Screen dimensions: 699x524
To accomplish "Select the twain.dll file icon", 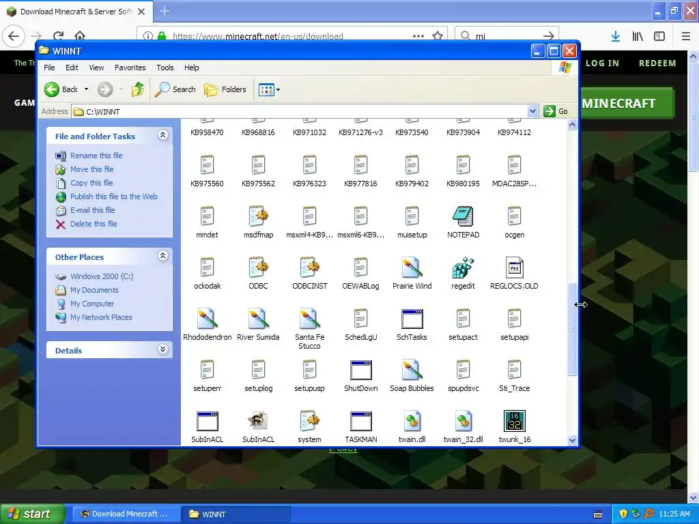I will click(412, 421).
